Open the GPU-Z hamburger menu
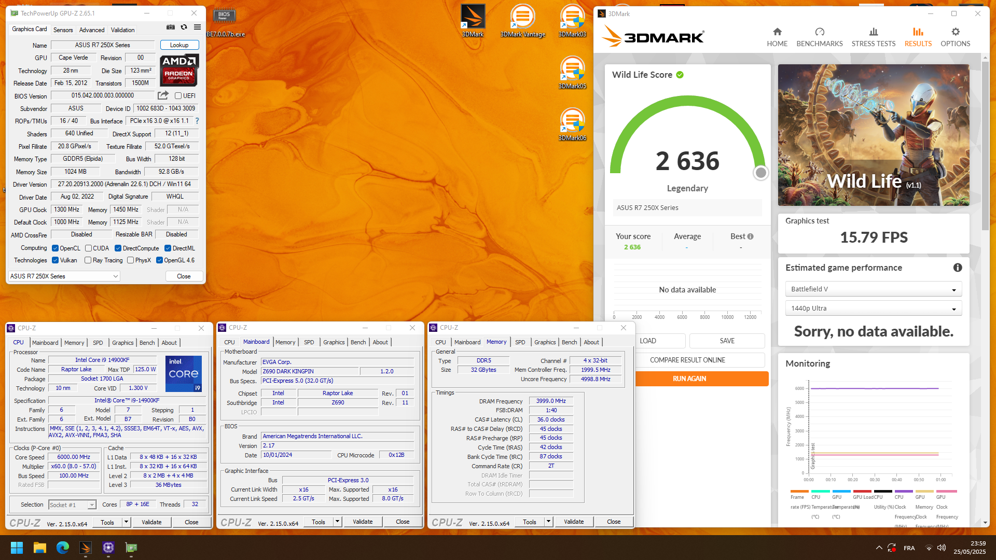The image size is (996, 560). (197, 27)
